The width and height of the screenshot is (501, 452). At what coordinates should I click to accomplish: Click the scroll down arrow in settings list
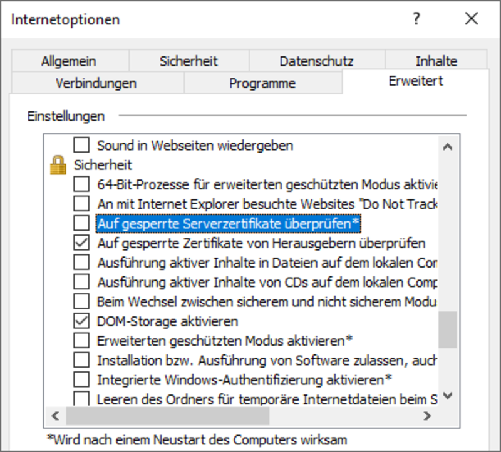[447, 395]
